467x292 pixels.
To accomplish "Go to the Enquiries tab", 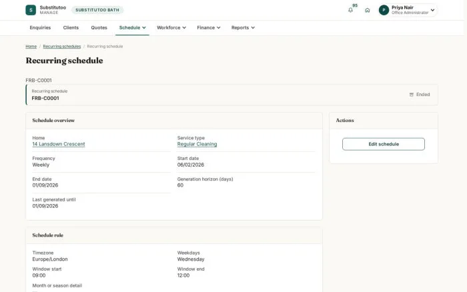I will (x=40, y=28).
